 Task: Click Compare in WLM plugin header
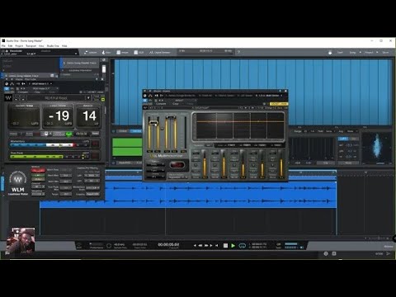23,92
